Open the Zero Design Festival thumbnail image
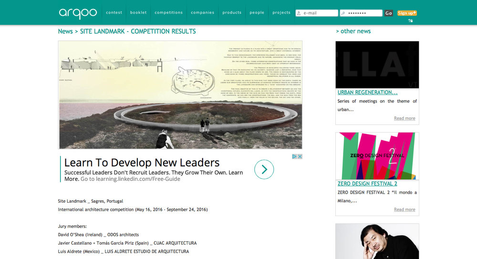 coord(377,156)
